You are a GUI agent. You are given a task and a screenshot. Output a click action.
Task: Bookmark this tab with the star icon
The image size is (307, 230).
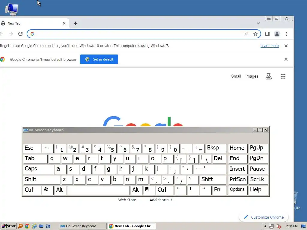(255, 34)
